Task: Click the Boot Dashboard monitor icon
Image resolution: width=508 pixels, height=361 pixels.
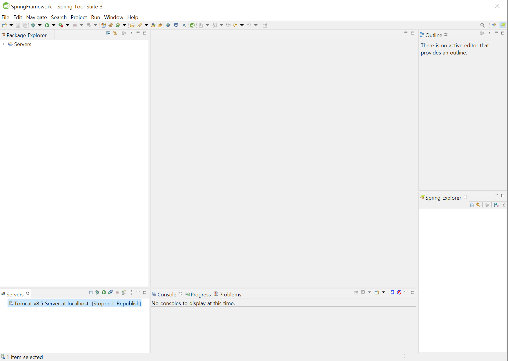Action: pyautogui.click(x=176, y=25)
